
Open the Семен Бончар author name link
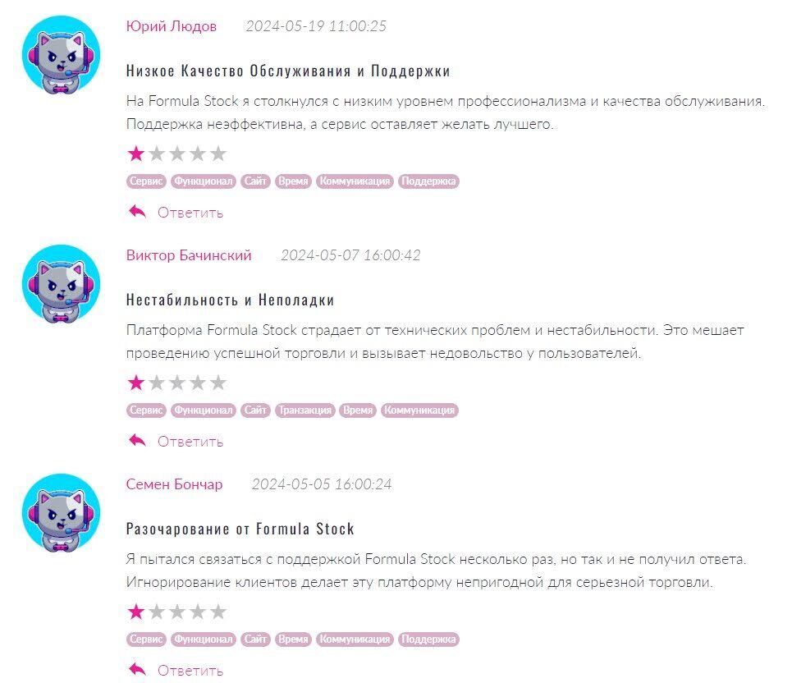click(x=174, y=484)
